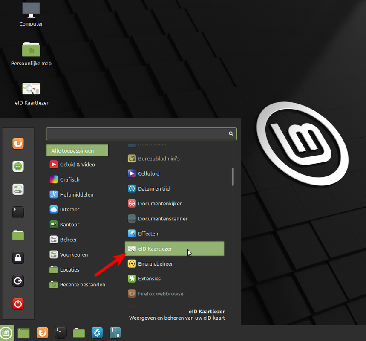Open the Persoonlijke map desktop folder
Image resolution: width=366 pixels, height=341 pixels.
click(31, 54)
